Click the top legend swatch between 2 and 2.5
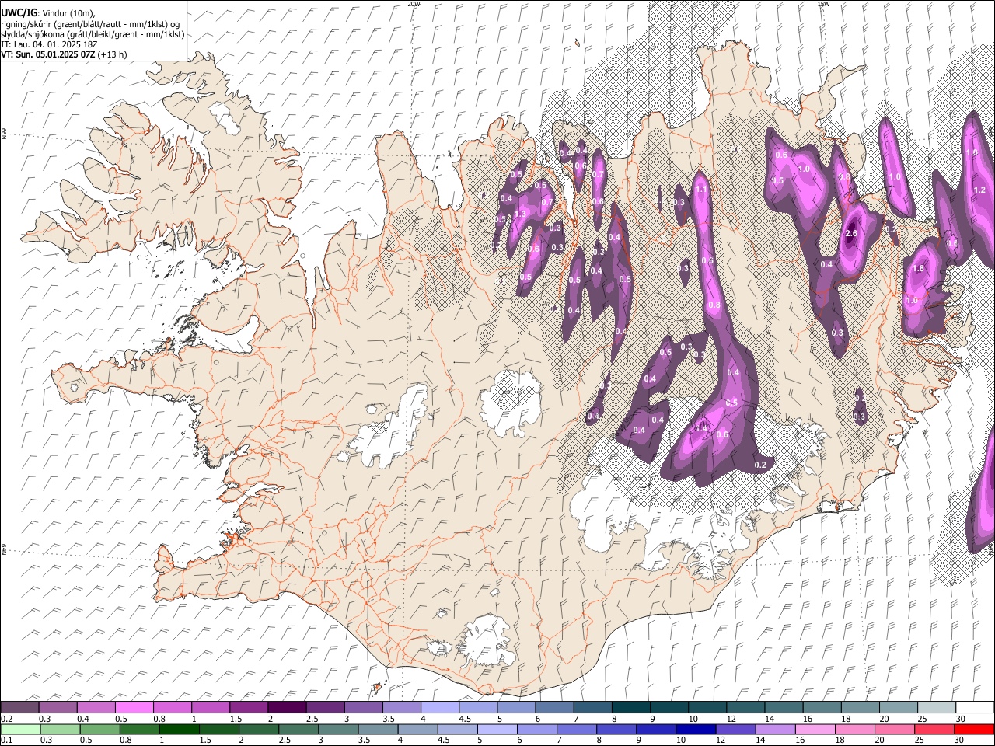The image size is (995, 746). [286, 707]
